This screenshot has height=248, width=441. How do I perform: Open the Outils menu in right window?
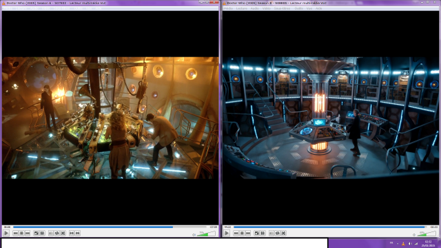298,8
